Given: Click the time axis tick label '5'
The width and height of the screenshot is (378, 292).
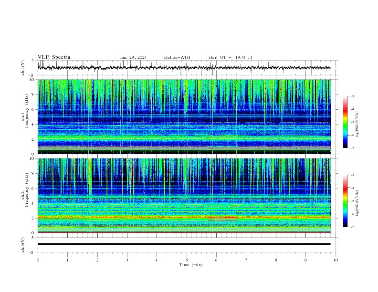Looking at the screenshot, I should pos(187,260).
